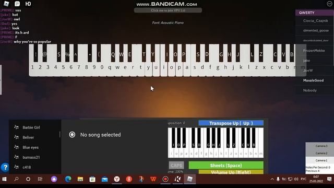Open File Explorer from the taskbar
The width and height of the screenshot is (334, 188).
80,179
